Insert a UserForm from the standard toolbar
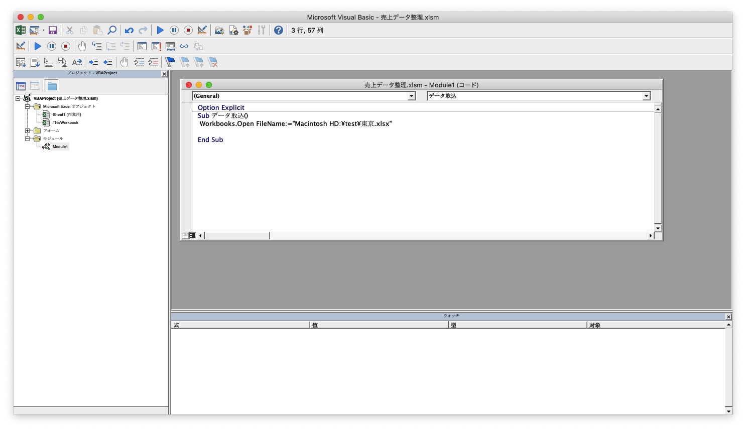Viewport: 746px width, 430px height. click(34, 31)
